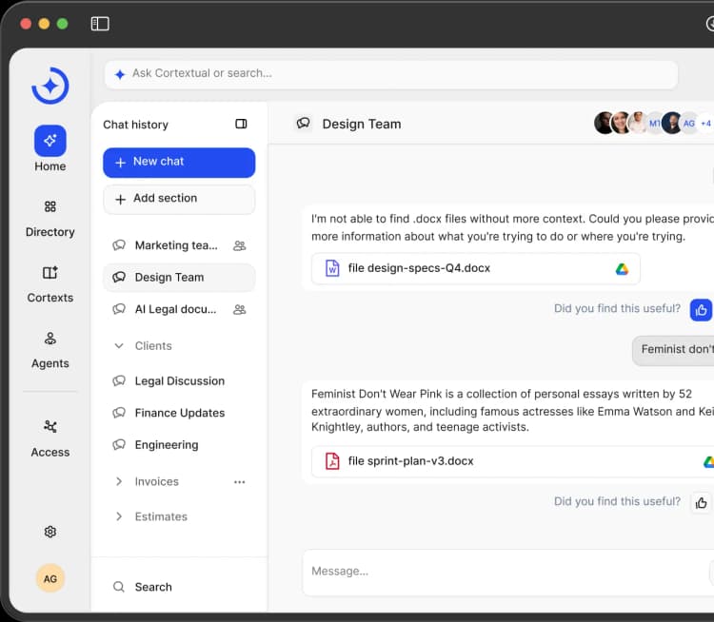Click the Feminist don't user message
714x622 pixels.
(673, 350)
